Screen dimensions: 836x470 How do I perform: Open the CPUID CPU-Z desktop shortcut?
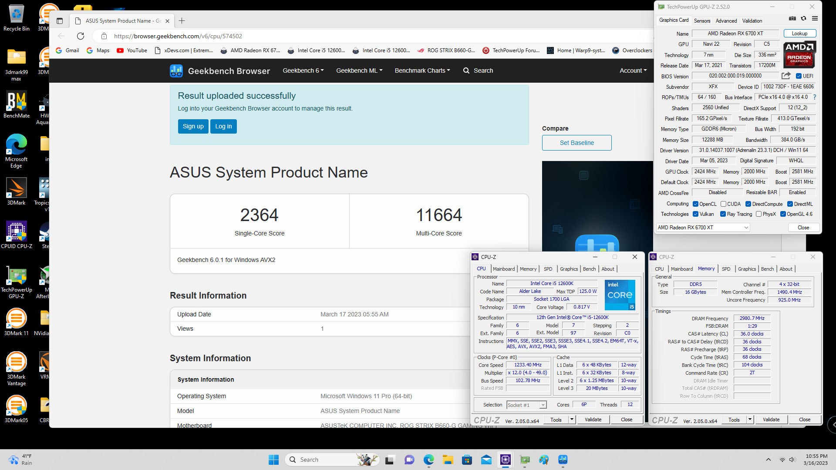[x=17, y=235]
